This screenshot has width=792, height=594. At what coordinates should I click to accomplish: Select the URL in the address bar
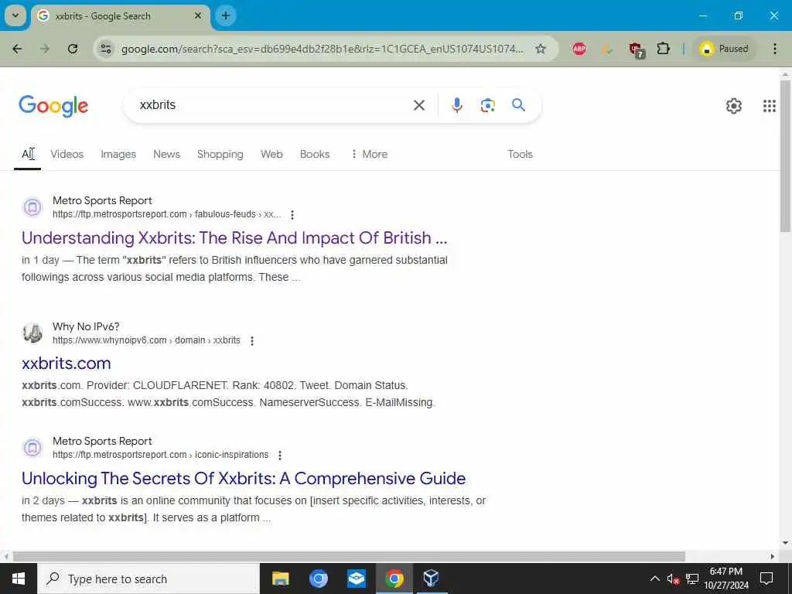point(322,49)
